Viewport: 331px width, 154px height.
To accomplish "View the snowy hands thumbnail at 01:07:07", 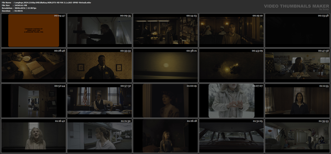I will (x=231, y=101).
